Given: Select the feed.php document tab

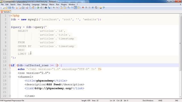Looking at the screenshot, I should (x=5, y=12).
